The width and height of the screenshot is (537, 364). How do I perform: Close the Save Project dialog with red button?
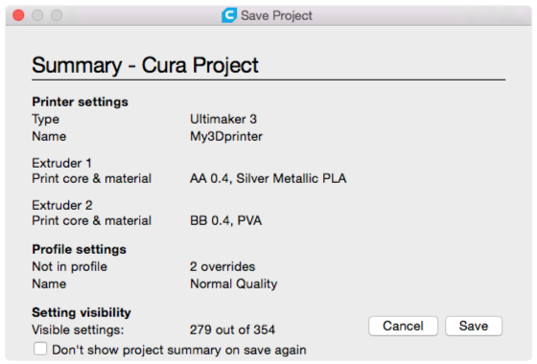18,15
